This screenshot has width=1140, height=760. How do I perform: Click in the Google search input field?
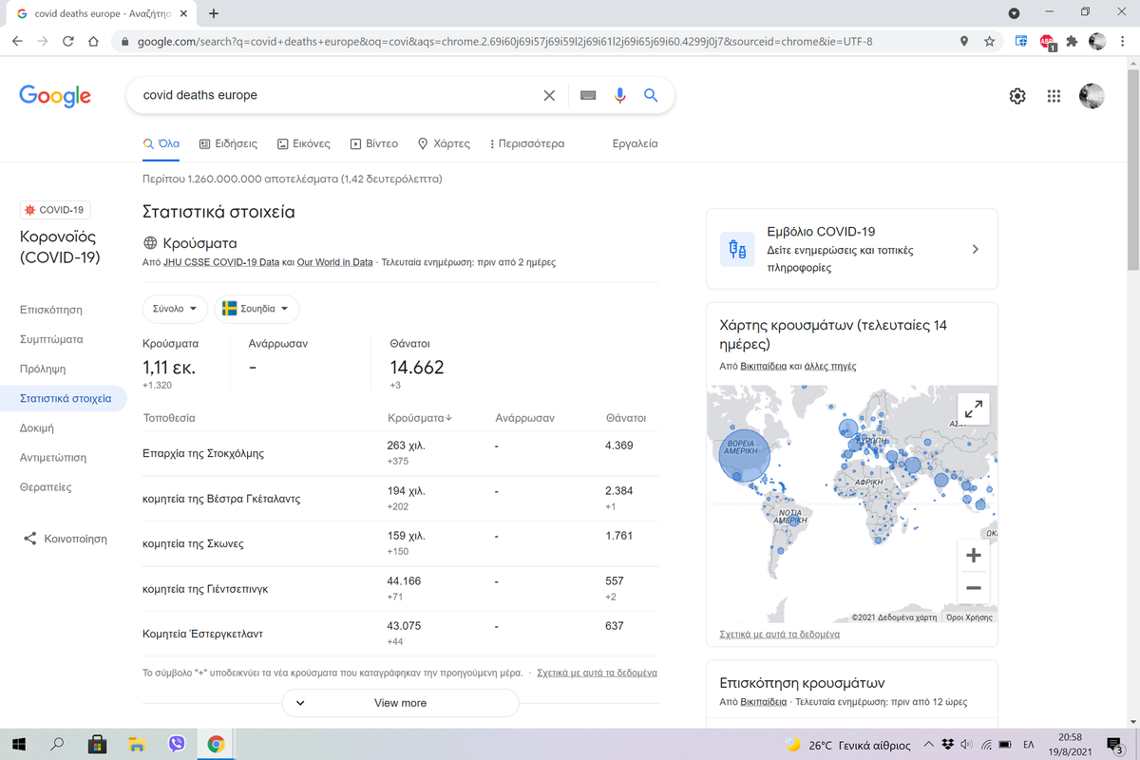pos(337,96)
